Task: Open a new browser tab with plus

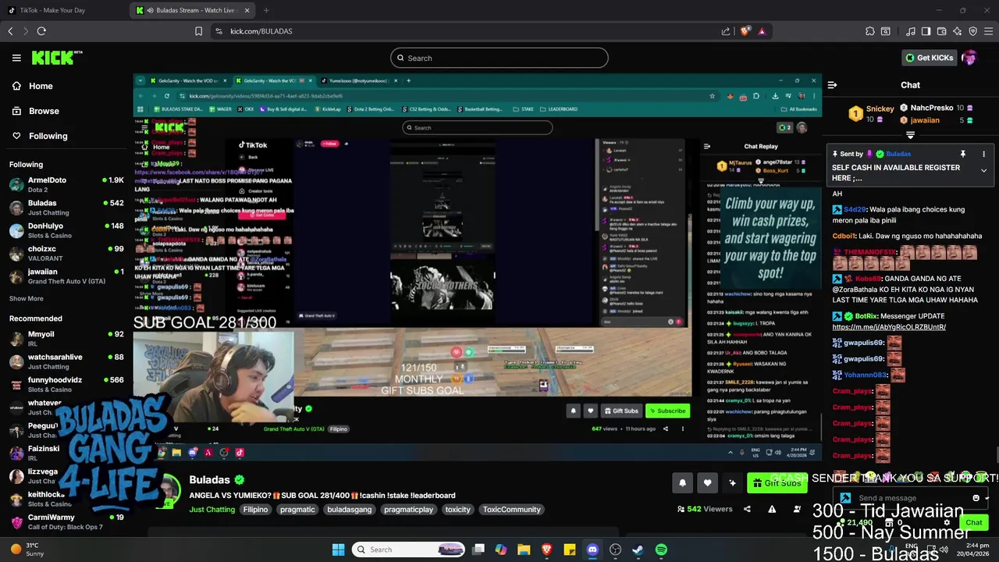Action: pos(266,10)
